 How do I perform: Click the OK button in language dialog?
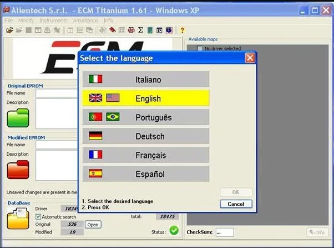(236, 192)
